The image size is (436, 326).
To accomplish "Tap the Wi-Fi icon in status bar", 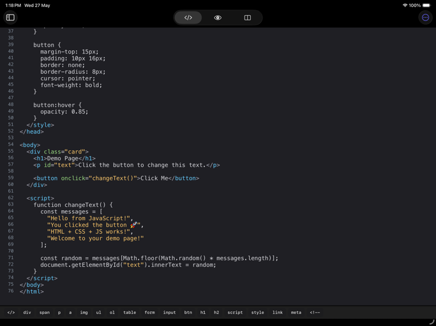I will pyautogui.click(x=405, y=5).
